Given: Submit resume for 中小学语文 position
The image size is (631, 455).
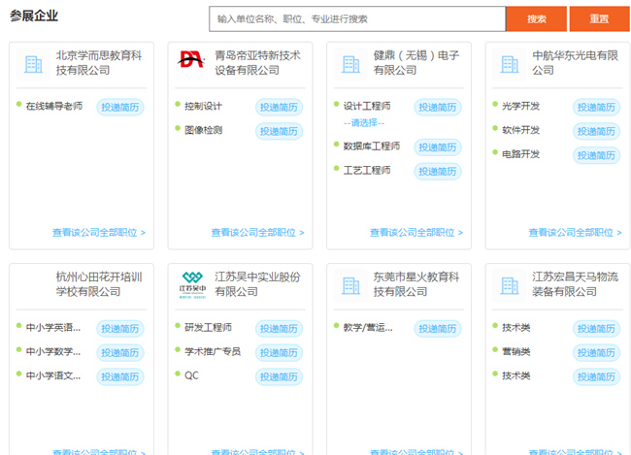Looking at the screenshot, I should click(x=120, y=377).
